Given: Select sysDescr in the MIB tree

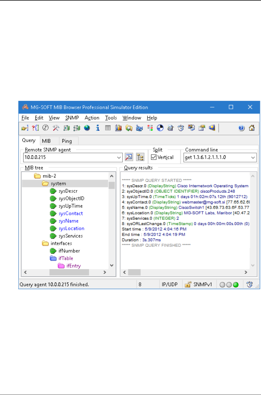Looking at the screenshot, I should click(x=64, y=191).
